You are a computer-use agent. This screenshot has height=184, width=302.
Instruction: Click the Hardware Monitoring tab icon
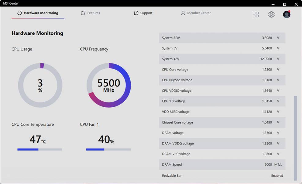(20, 13)
